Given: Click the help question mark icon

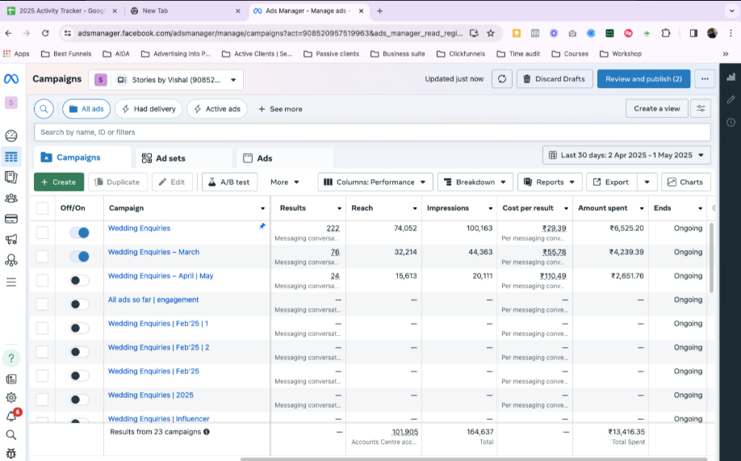Looking at the screenshot, I should (11, 358).
